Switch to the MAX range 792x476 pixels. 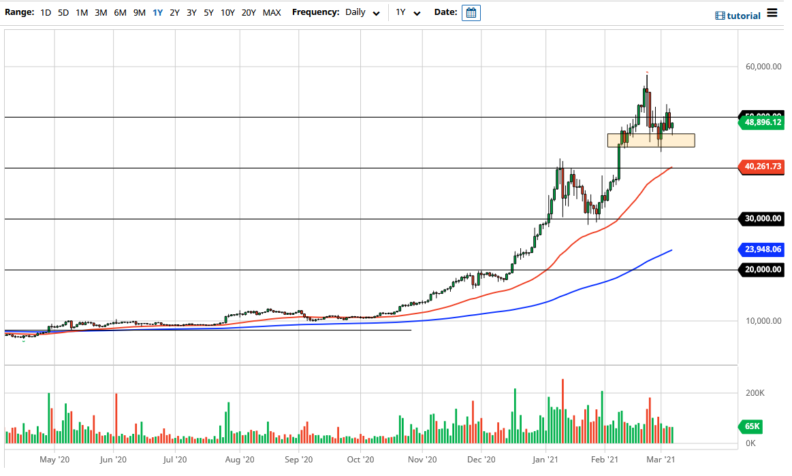coord(270,12)
